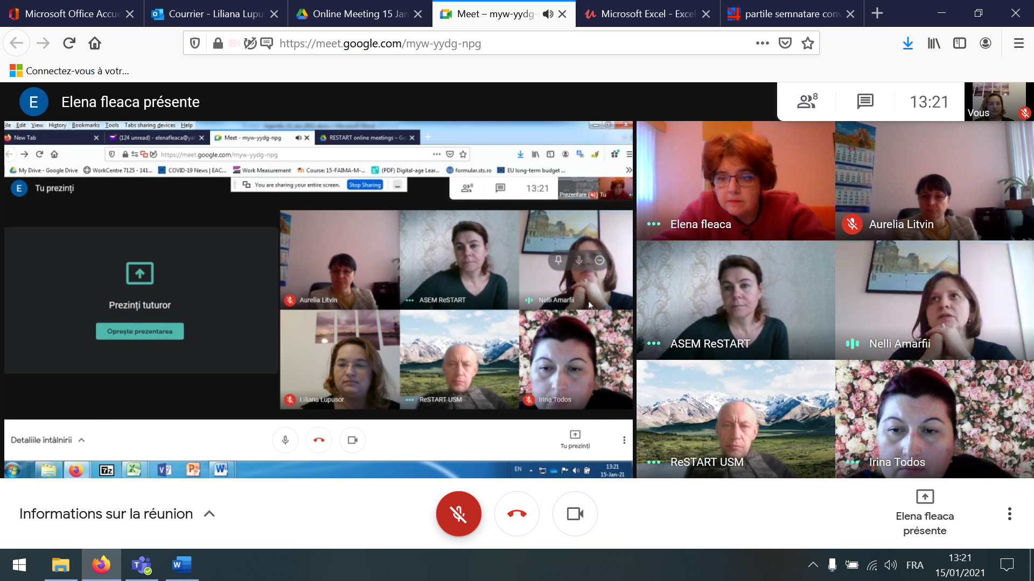Hang up the call with red phone button
The width and height of the screenshot is (1034, 581).
click(x=516, y=514)
